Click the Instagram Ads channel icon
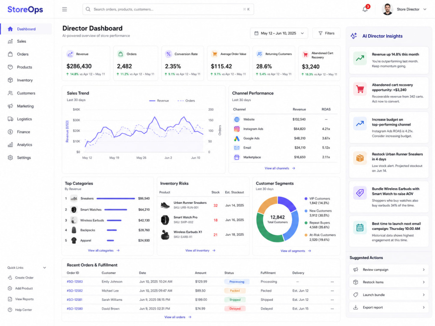This screenshot has width=435, height=326. click(237, 129)
